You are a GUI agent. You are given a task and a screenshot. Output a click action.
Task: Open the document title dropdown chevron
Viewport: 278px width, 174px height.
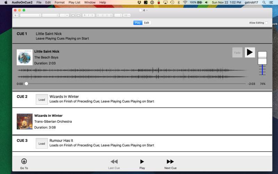[x=147, y=10]
